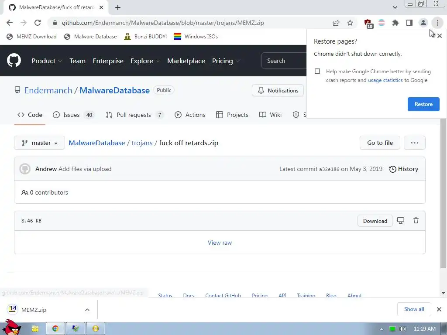Switch to the Issues tab
447x335 pixels.
[73, 115]
